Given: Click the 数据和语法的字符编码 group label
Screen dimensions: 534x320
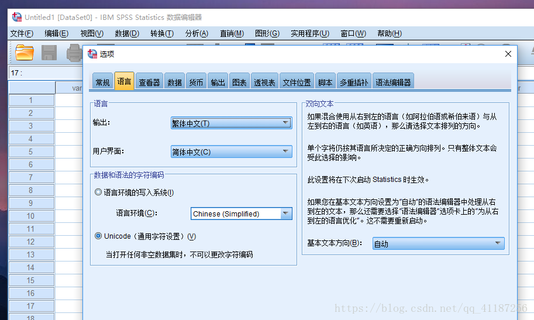Looking at the screenshot, I should (x=129, y=175).
